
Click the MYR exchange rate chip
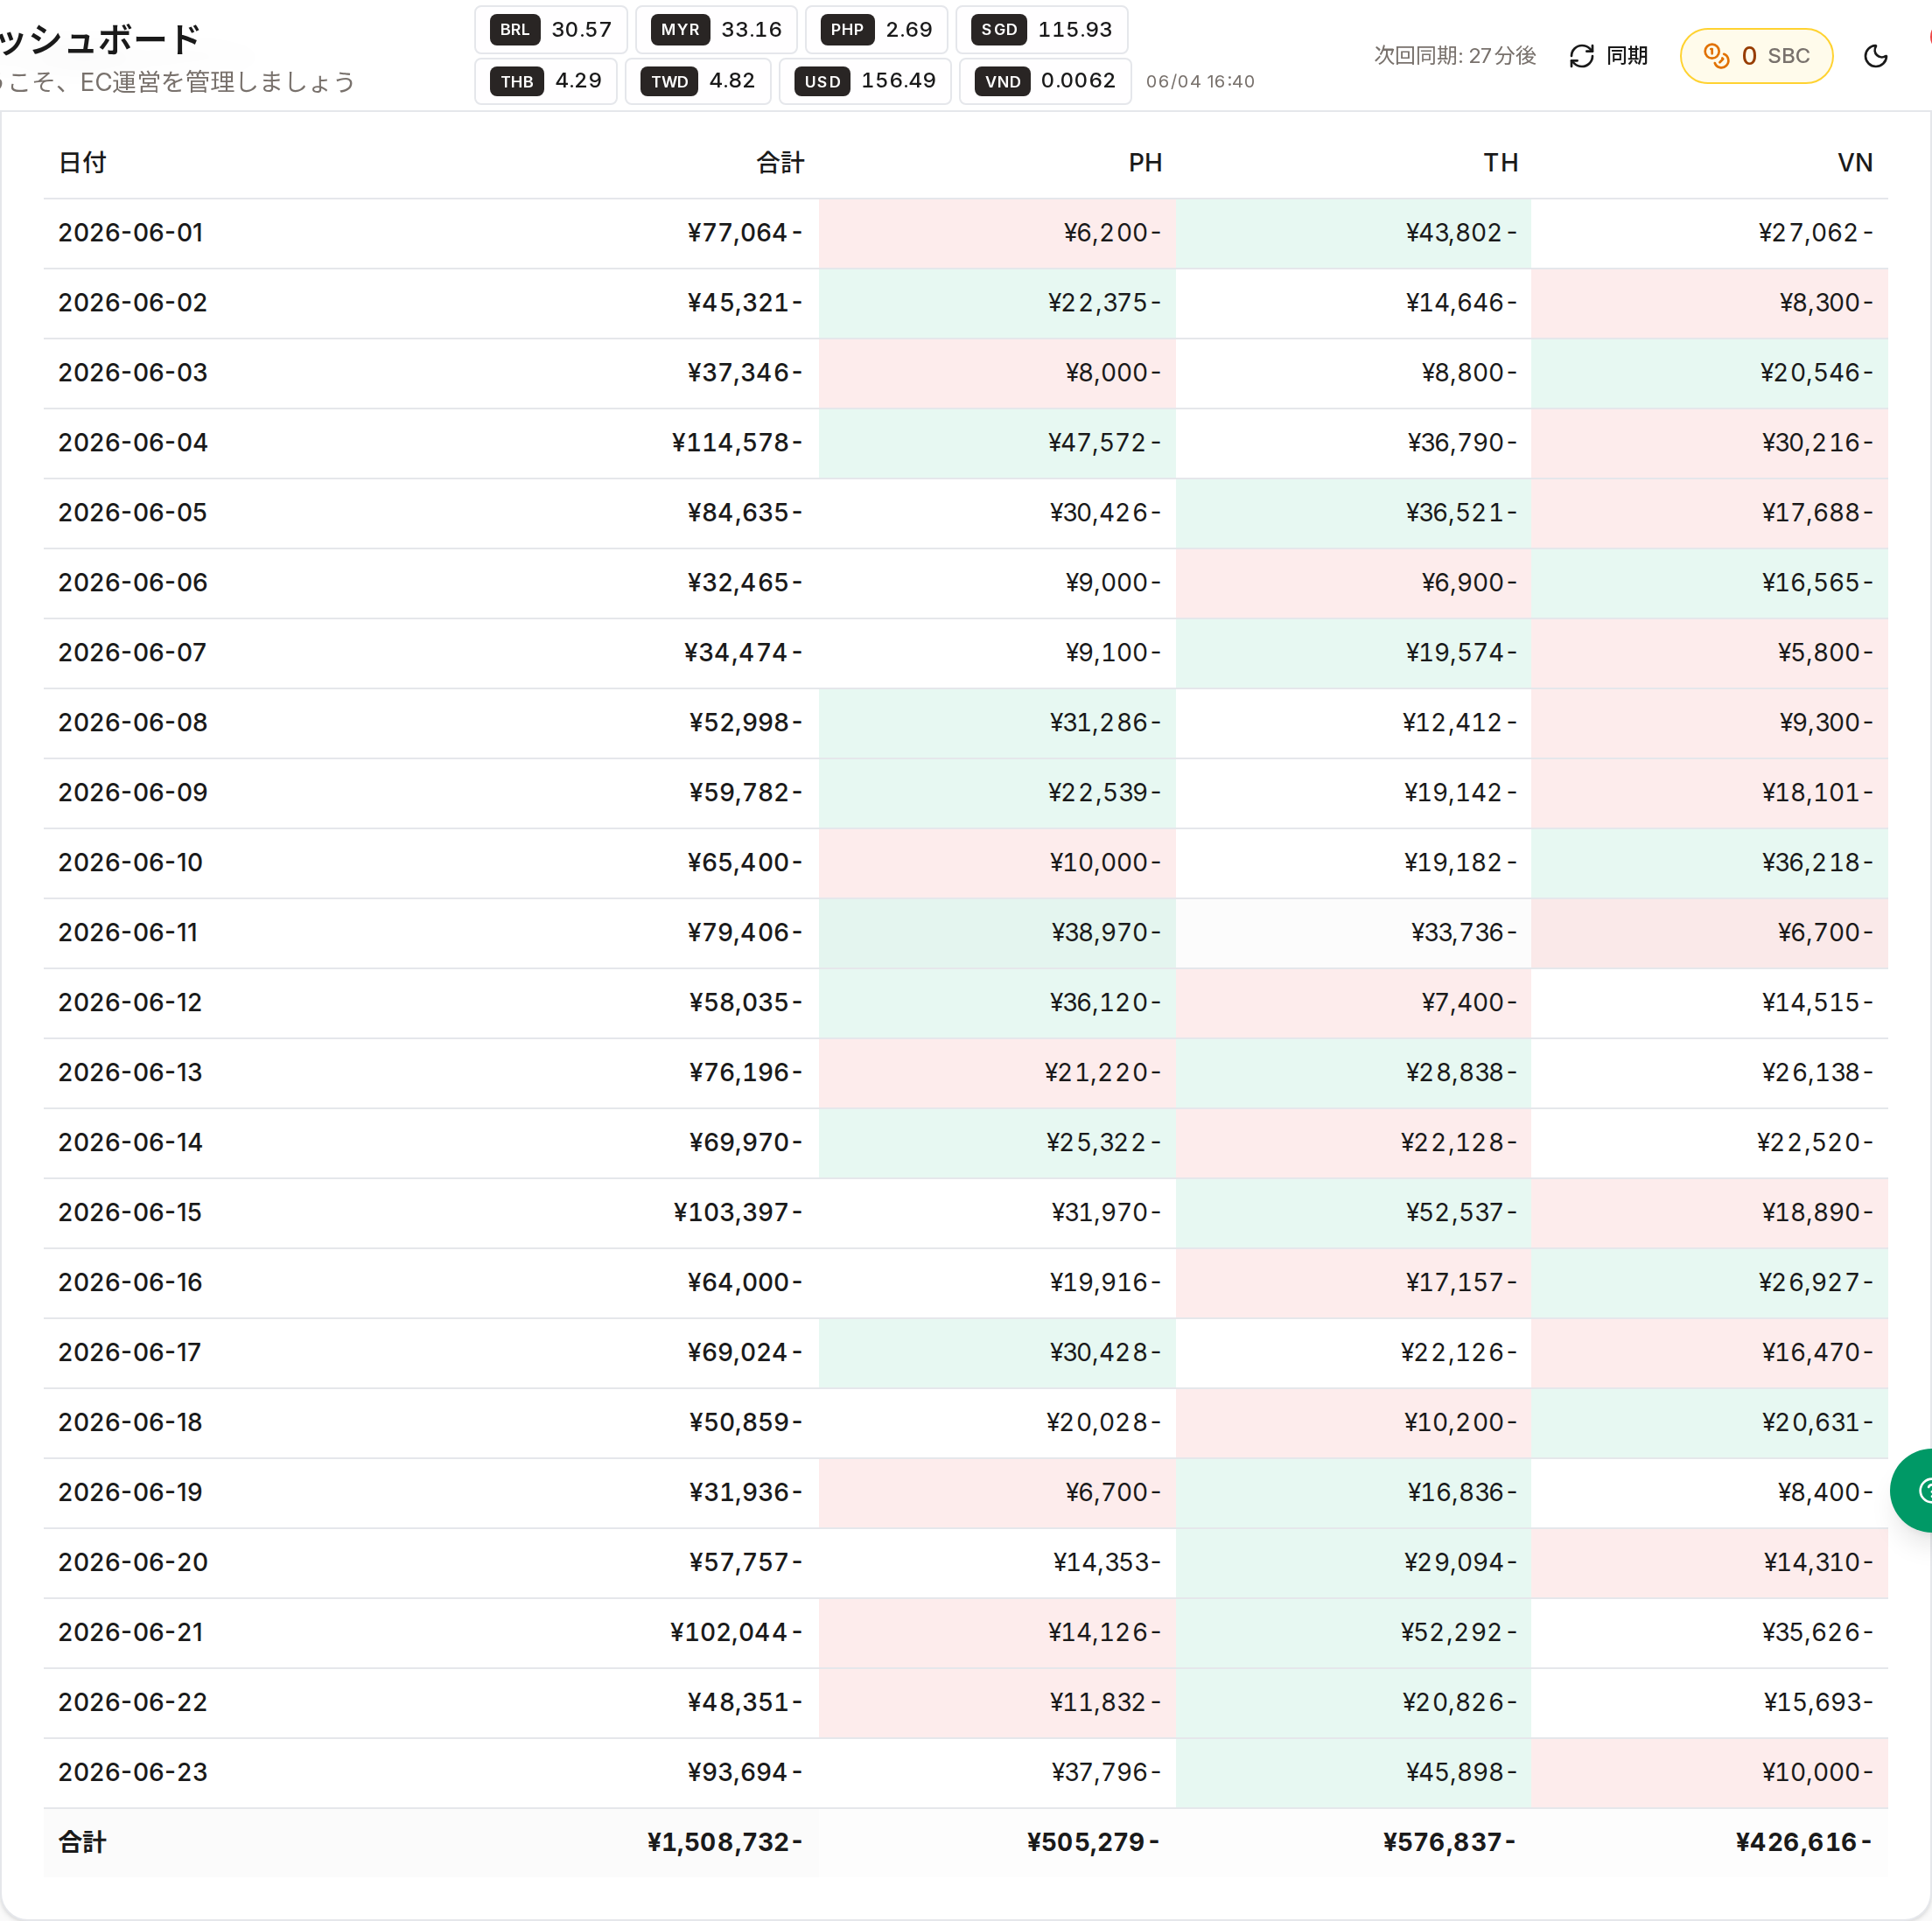(x=716, y=30)
